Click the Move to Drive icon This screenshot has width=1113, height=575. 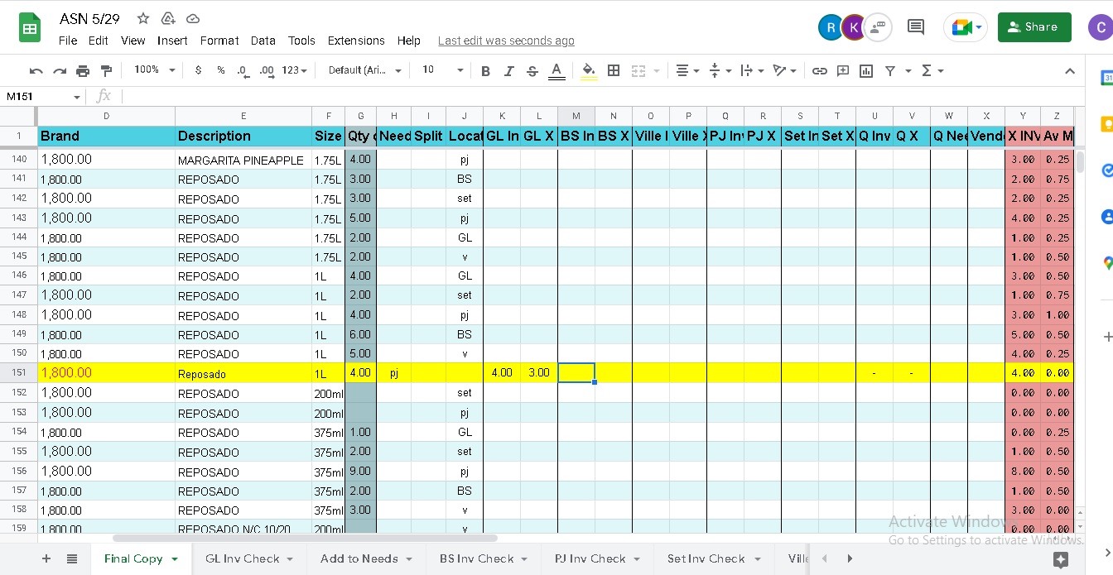pos(168,18)
